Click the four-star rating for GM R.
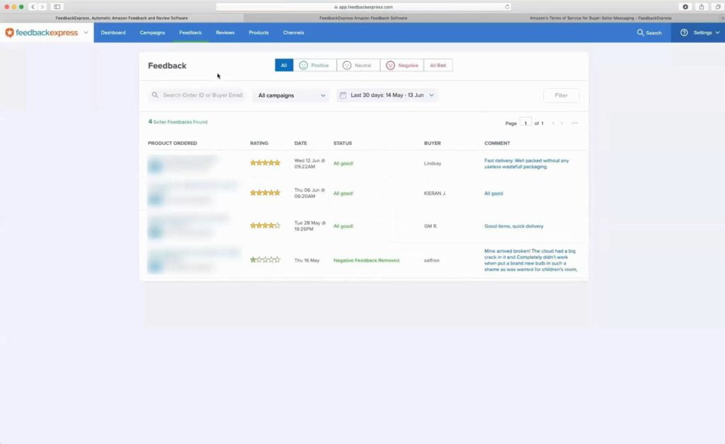This screenshot has height=444, width=725. (265, 226)
